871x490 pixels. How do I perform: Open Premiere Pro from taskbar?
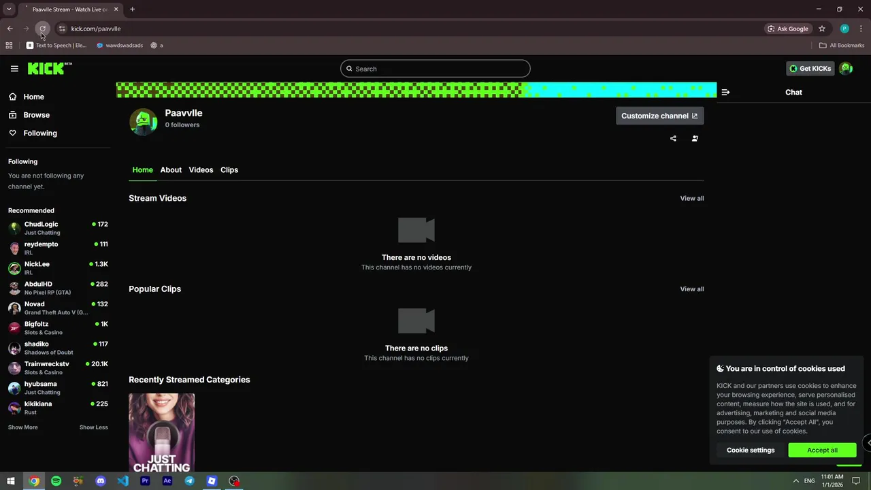pos(145,481)
